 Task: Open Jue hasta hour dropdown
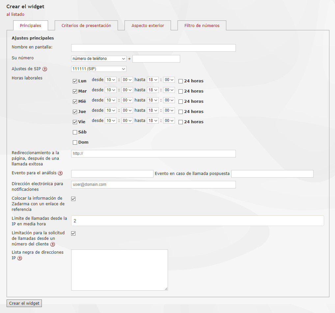[153, 110]
